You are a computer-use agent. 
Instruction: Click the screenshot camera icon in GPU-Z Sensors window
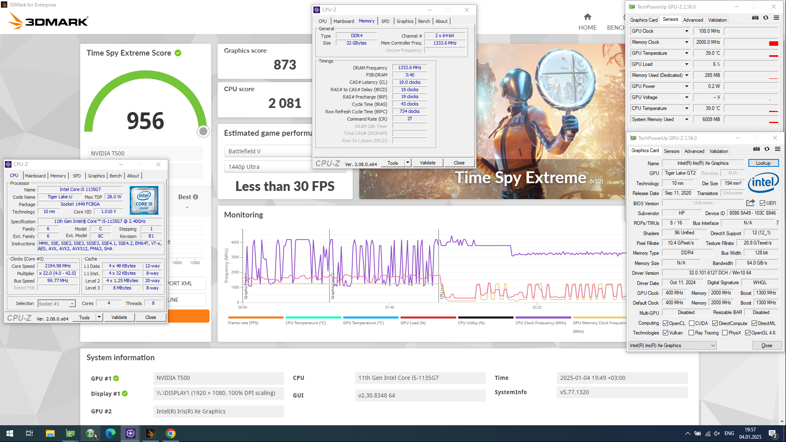(x=755, y=18)
